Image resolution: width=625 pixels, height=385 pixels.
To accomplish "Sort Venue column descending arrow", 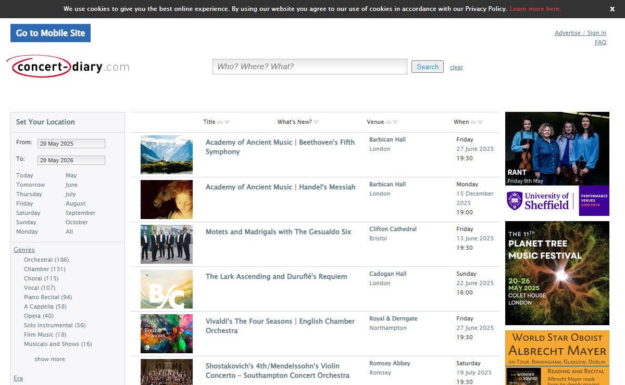I will coord(395,122).
